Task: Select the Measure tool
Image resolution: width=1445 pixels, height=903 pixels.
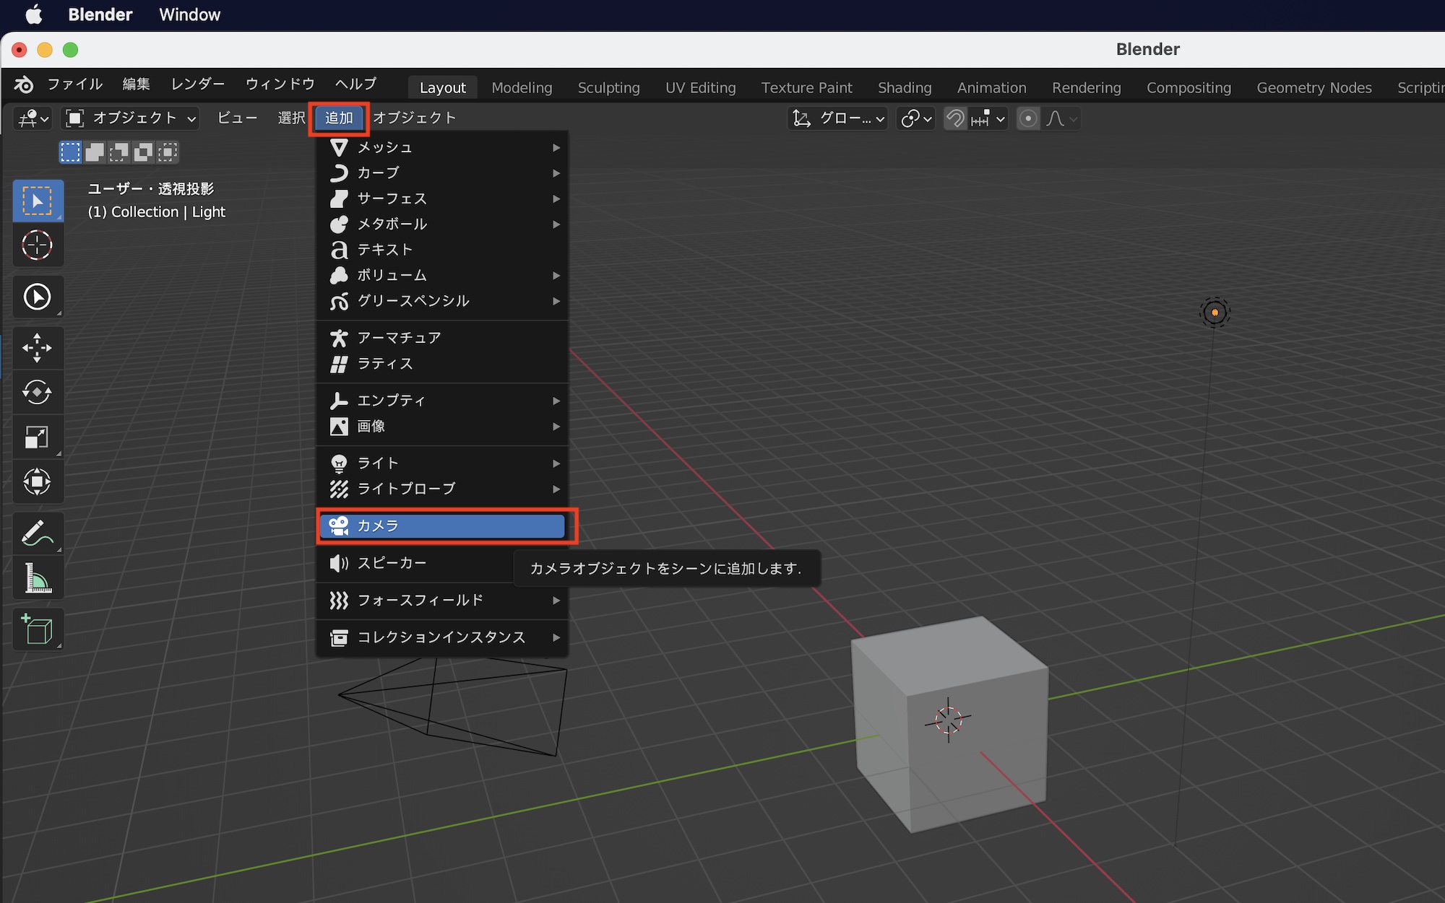Action: coord(37,578)
